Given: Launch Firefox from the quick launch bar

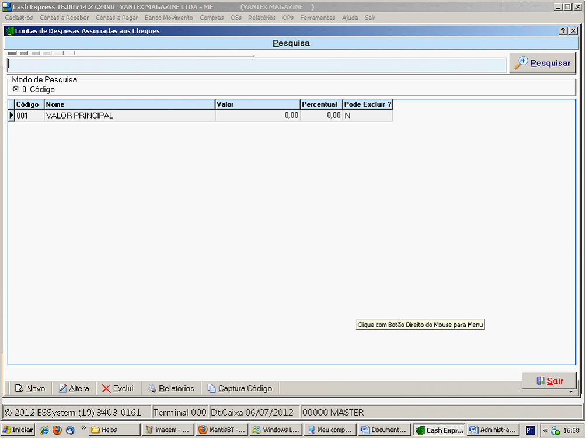Looking at the screenshot, I should click(x=57, y=430).
